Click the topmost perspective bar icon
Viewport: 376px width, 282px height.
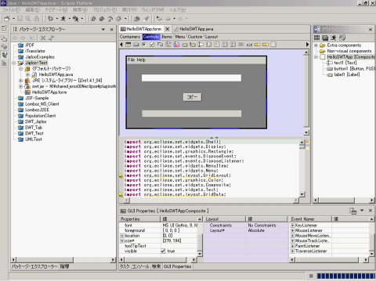(4, 28)
